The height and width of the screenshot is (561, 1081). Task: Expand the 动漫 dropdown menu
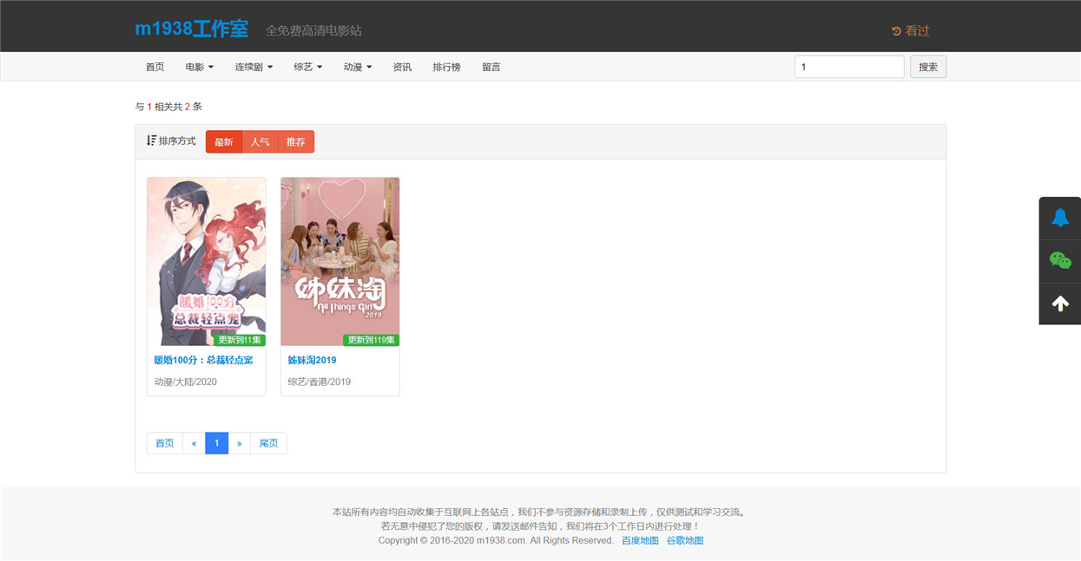click(358, 67)
